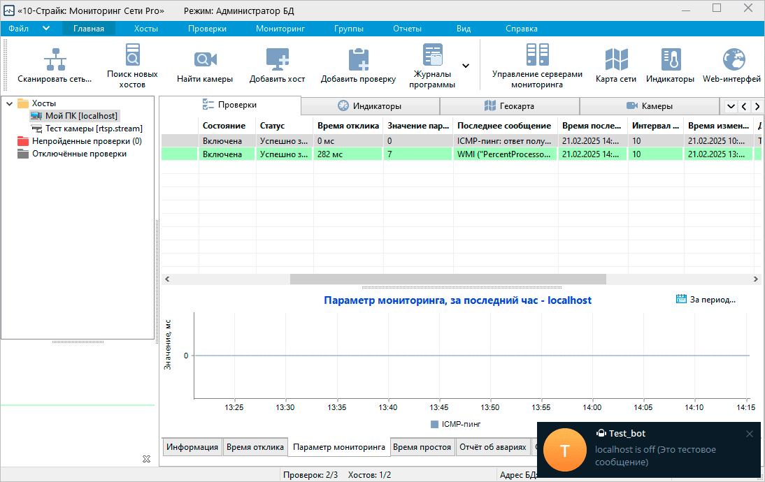Click the calendar icon for За период
The width and height of the screenshot is (765, 482).
coord(681,299)
